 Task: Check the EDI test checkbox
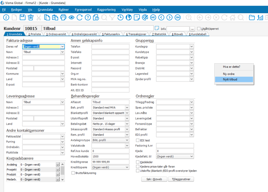(x=137, y=140)
